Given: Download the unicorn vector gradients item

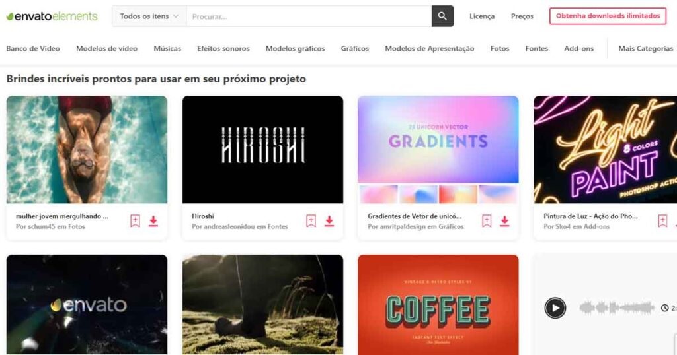Looking at the screenshot, I should (x=504, y=221).
